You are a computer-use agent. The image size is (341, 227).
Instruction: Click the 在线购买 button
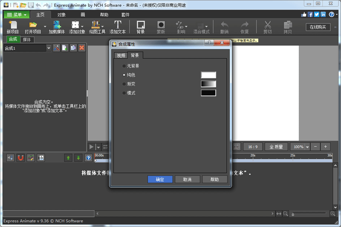[x=318, y=27]
